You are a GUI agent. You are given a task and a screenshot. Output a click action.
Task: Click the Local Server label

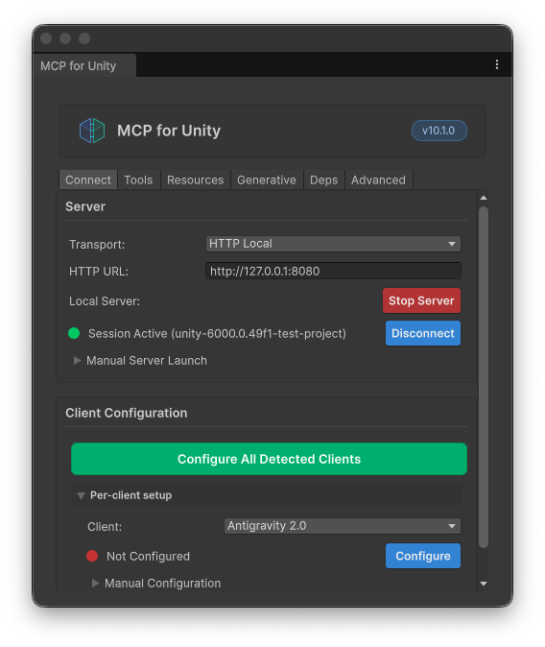105,301
